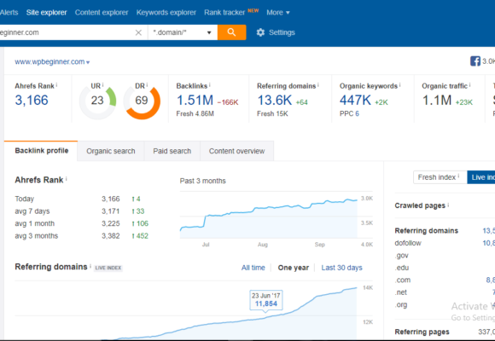This screenshot has width=495, height=341.
Task: Click the Organic traffic info icon
Action: pos(469,85)
